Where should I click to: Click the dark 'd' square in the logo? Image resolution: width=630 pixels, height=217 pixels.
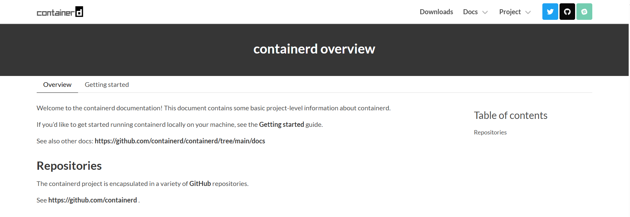[x=79, y=11]
